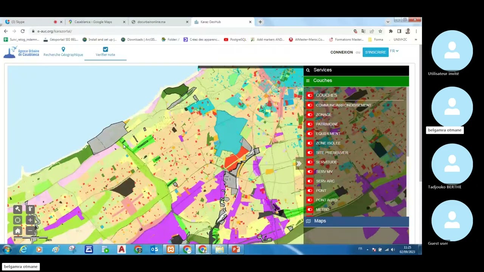Open the Chrome tab search dropdown
Viewport: 484px width, 272px height.
click(x=388, y=22)
